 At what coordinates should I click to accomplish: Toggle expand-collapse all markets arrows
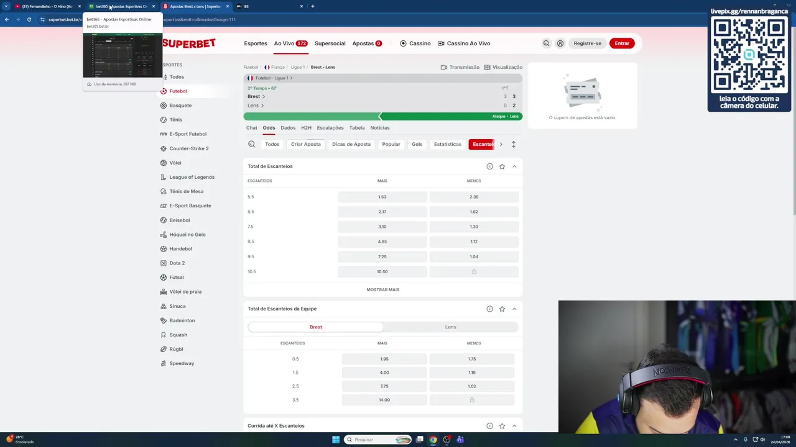514,144
